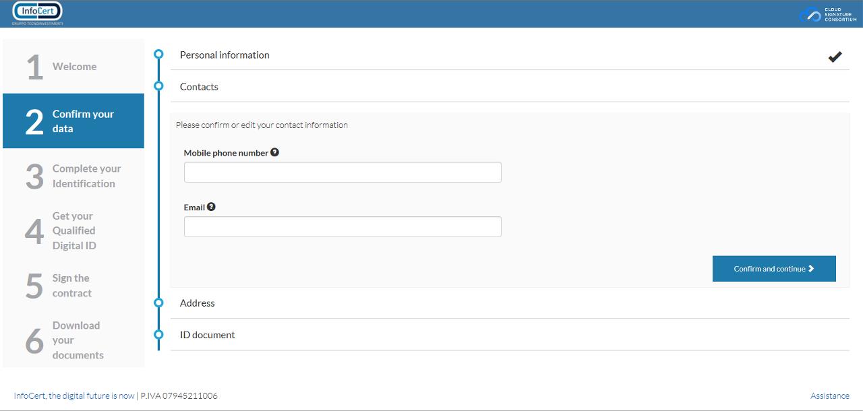Viewport: 863px width, 411px height.
Task: Open step 4 Get your Qualified Digital ID
Action: (x=73, y=230)
